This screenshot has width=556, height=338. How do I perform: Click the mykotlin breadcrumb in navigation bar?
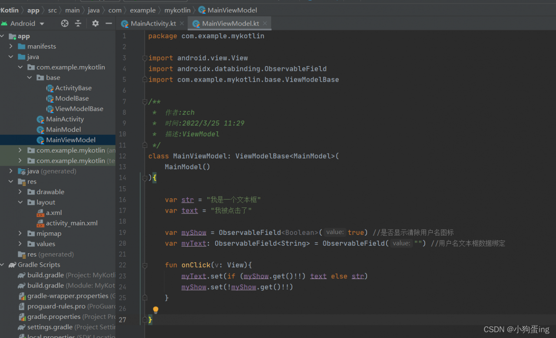pyautogui.click(x=177, y=10)
